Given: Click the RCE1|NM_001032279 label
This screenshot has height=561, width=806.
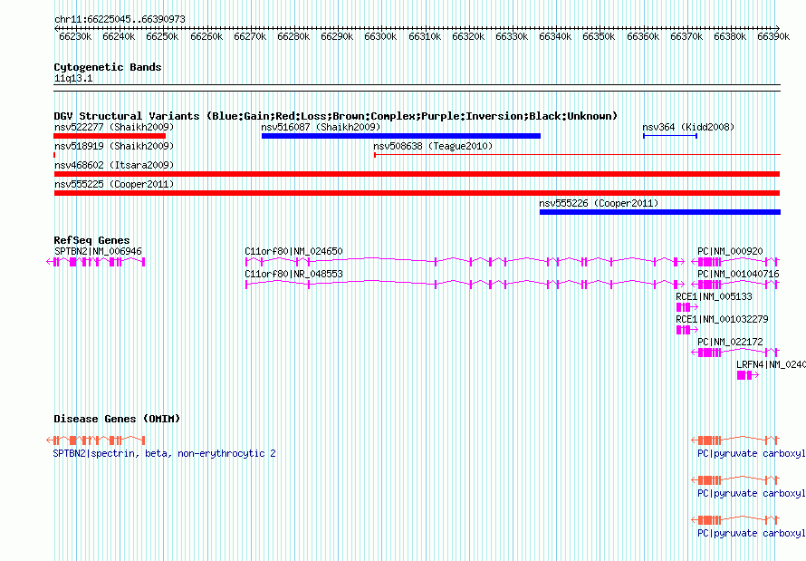Looking at the screenshot, I should pos(722,319).
